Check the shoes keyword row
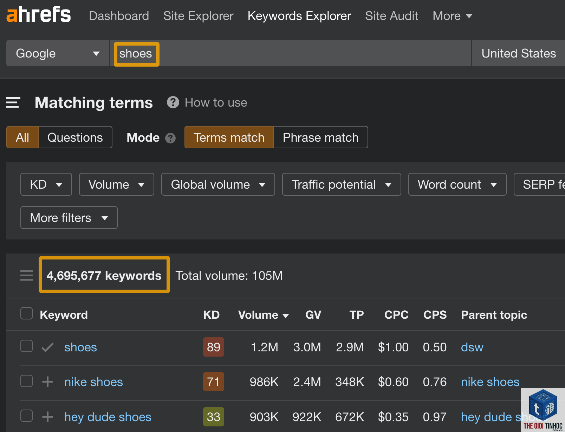Image resolution: width=565 pixels, height=432 pixels. (26, 346)
